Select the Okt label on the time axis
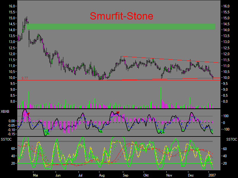 tap(146, 175)
